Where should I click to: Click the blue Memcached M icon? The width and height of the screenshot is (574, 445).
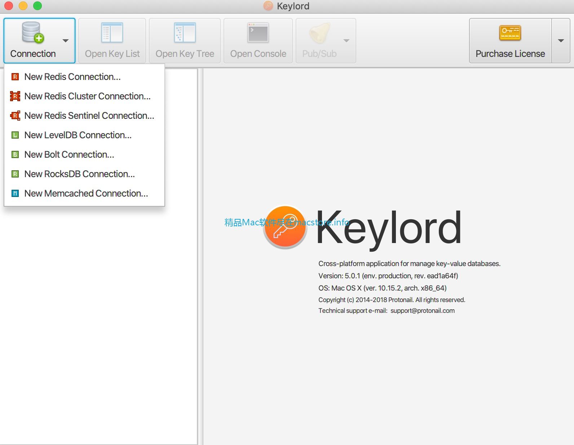pyautogui.click(x=15, y=193)
